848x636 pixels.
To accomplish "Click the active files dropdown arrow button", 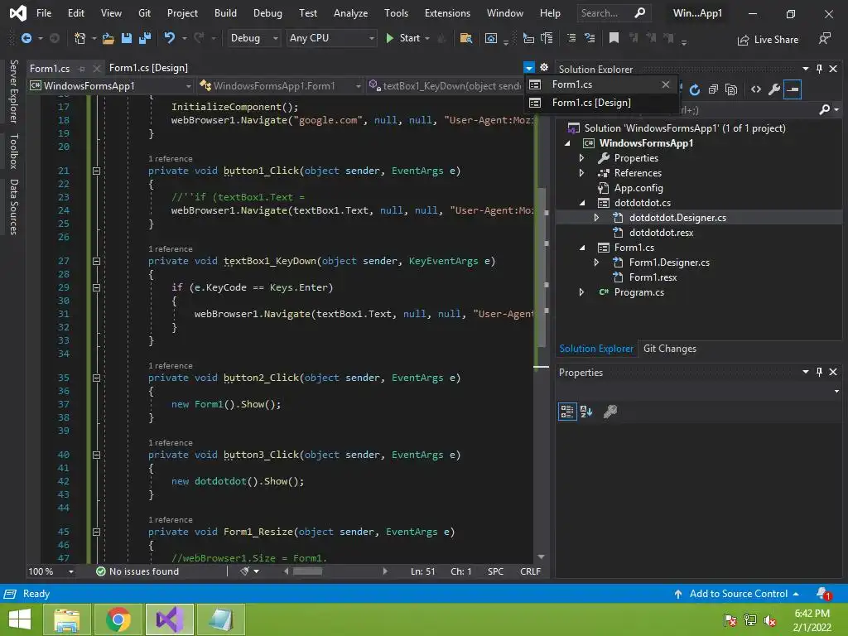I will pos(529,68).
